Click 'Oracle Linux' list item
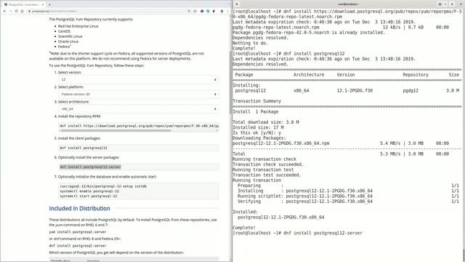Viewport: 465px width, 262px height. click(68, 41)
